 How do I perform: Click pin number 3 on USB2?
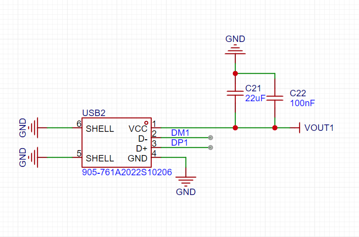pos(154,144)
